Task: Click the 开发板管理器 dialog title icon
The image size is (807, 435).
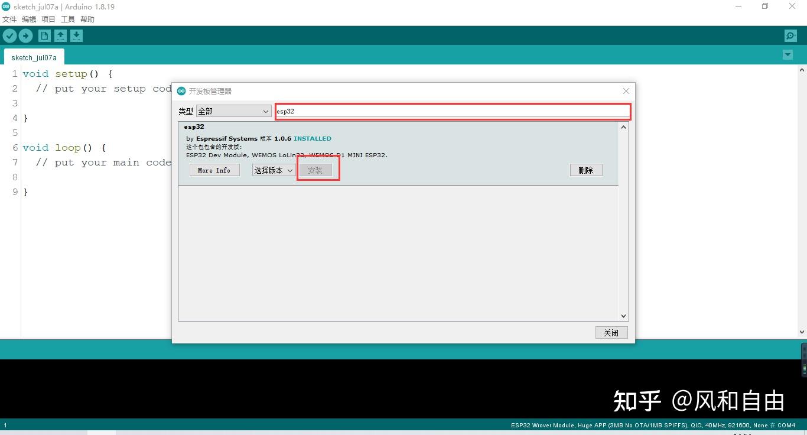Action: [181, 91]
